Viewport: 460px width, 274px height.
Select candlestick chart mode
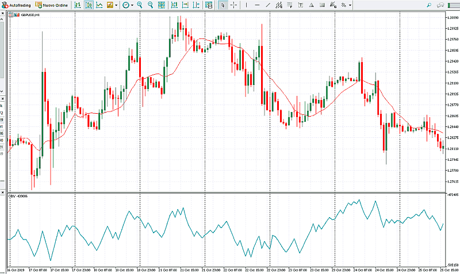89,5
